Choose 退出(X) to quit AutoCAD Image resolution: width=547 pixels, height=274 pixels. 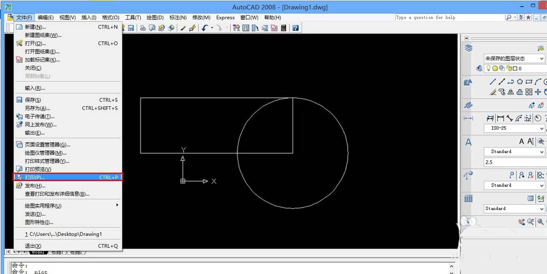click(68, 246)
